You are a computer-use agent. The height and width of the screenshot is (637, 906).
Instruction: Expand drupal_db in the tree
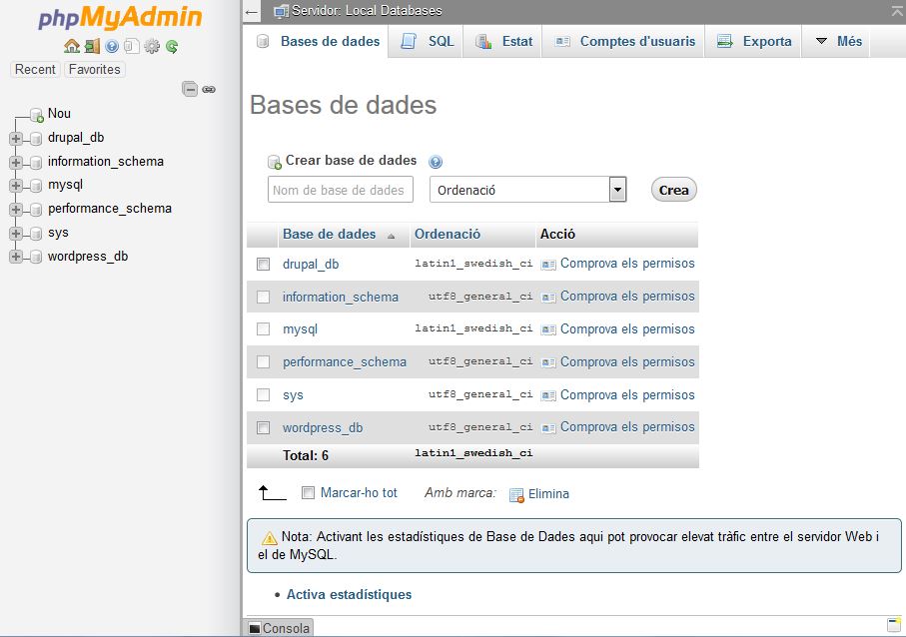(x=16, y=139)
